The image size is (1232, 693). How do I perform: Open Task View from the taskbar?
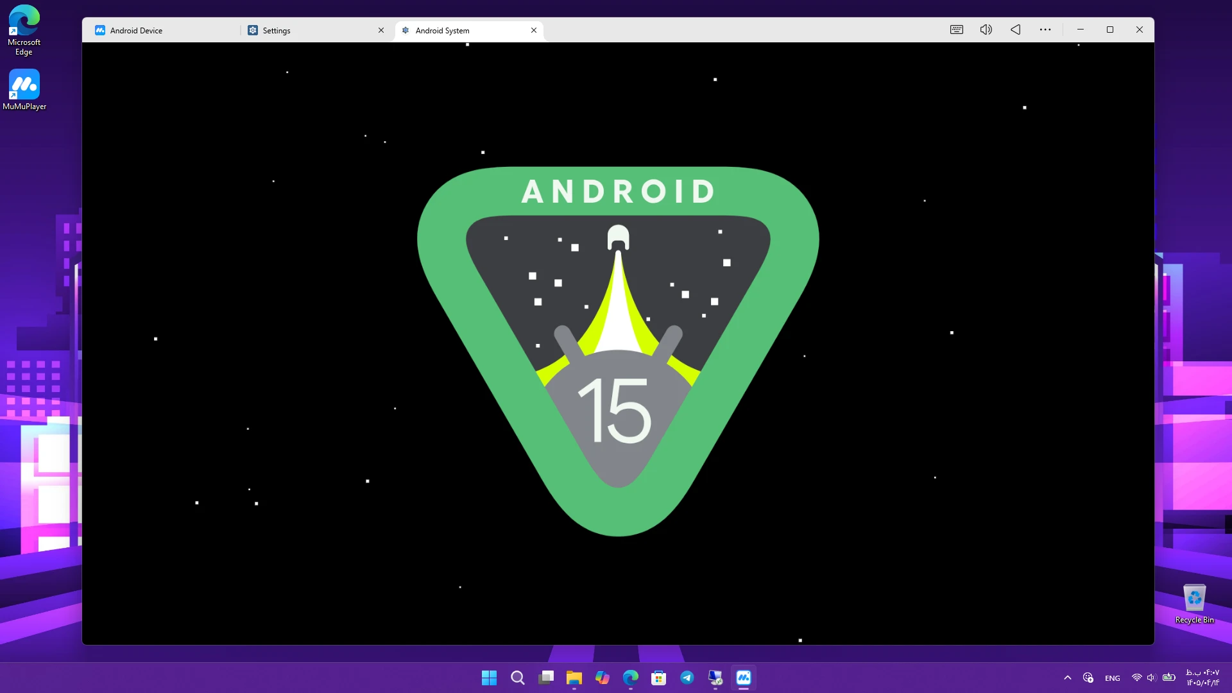[546, 678]
